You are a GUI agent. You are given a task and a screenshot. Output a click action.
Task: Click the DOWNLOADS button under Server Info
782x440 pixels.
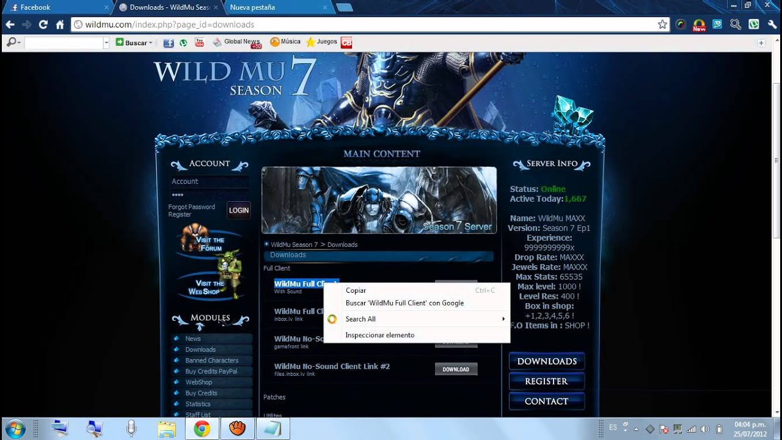click(547, 361)
